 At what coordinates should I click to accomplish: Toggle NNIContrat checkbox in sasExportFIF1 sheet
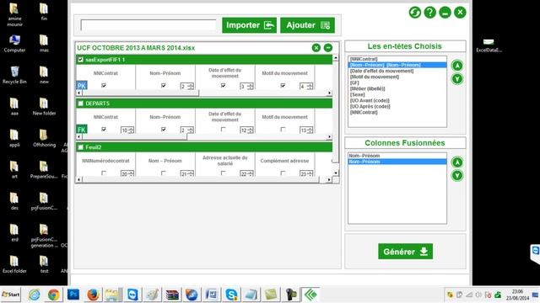click(104, 86)
